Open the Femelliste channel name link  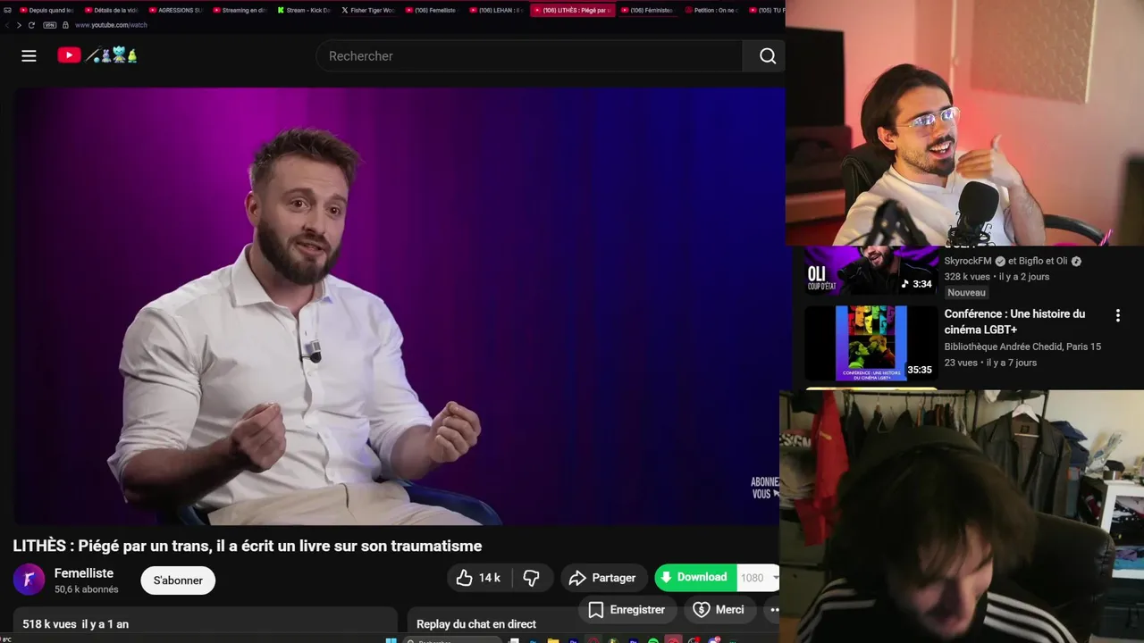click(x=84, y=573)
